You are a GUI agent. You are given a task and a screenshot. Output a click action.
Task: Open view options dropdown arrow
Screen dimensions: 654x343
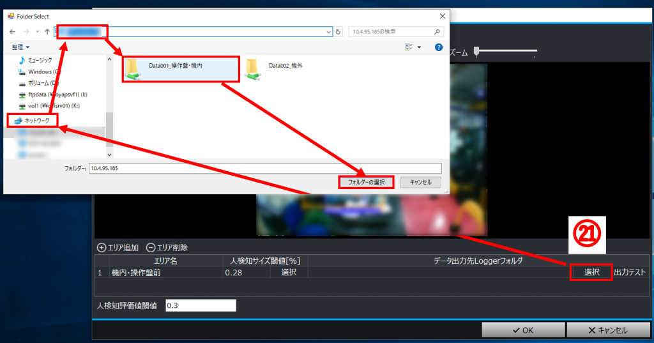pos(419,47)
